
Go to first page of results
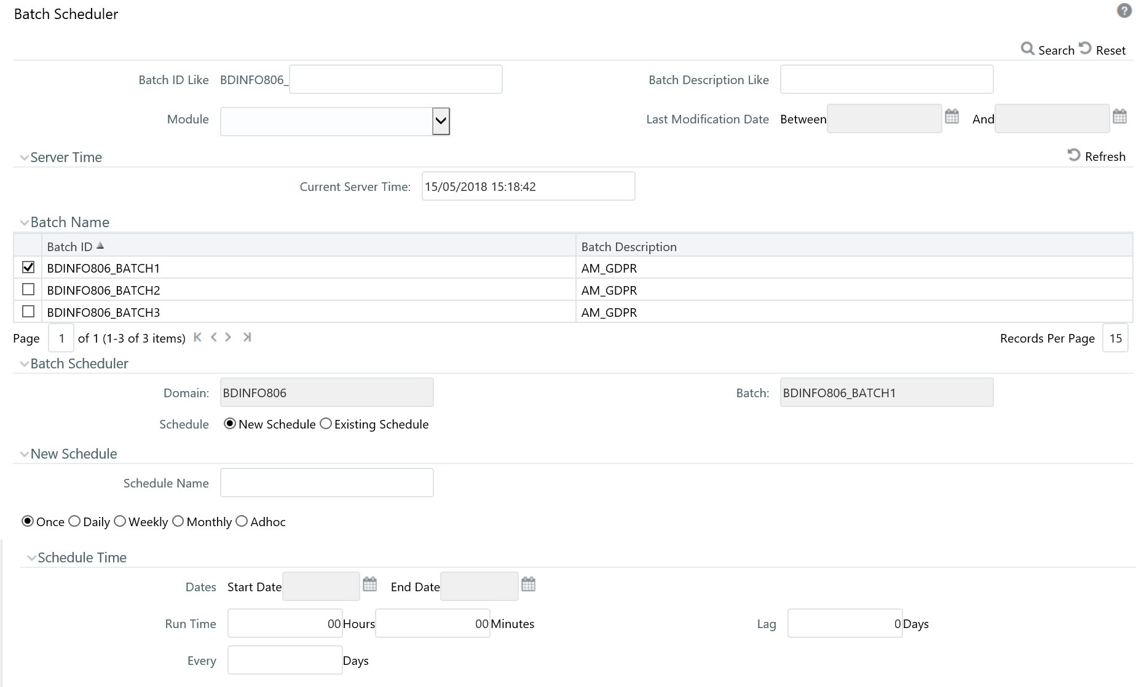(197, 337)
